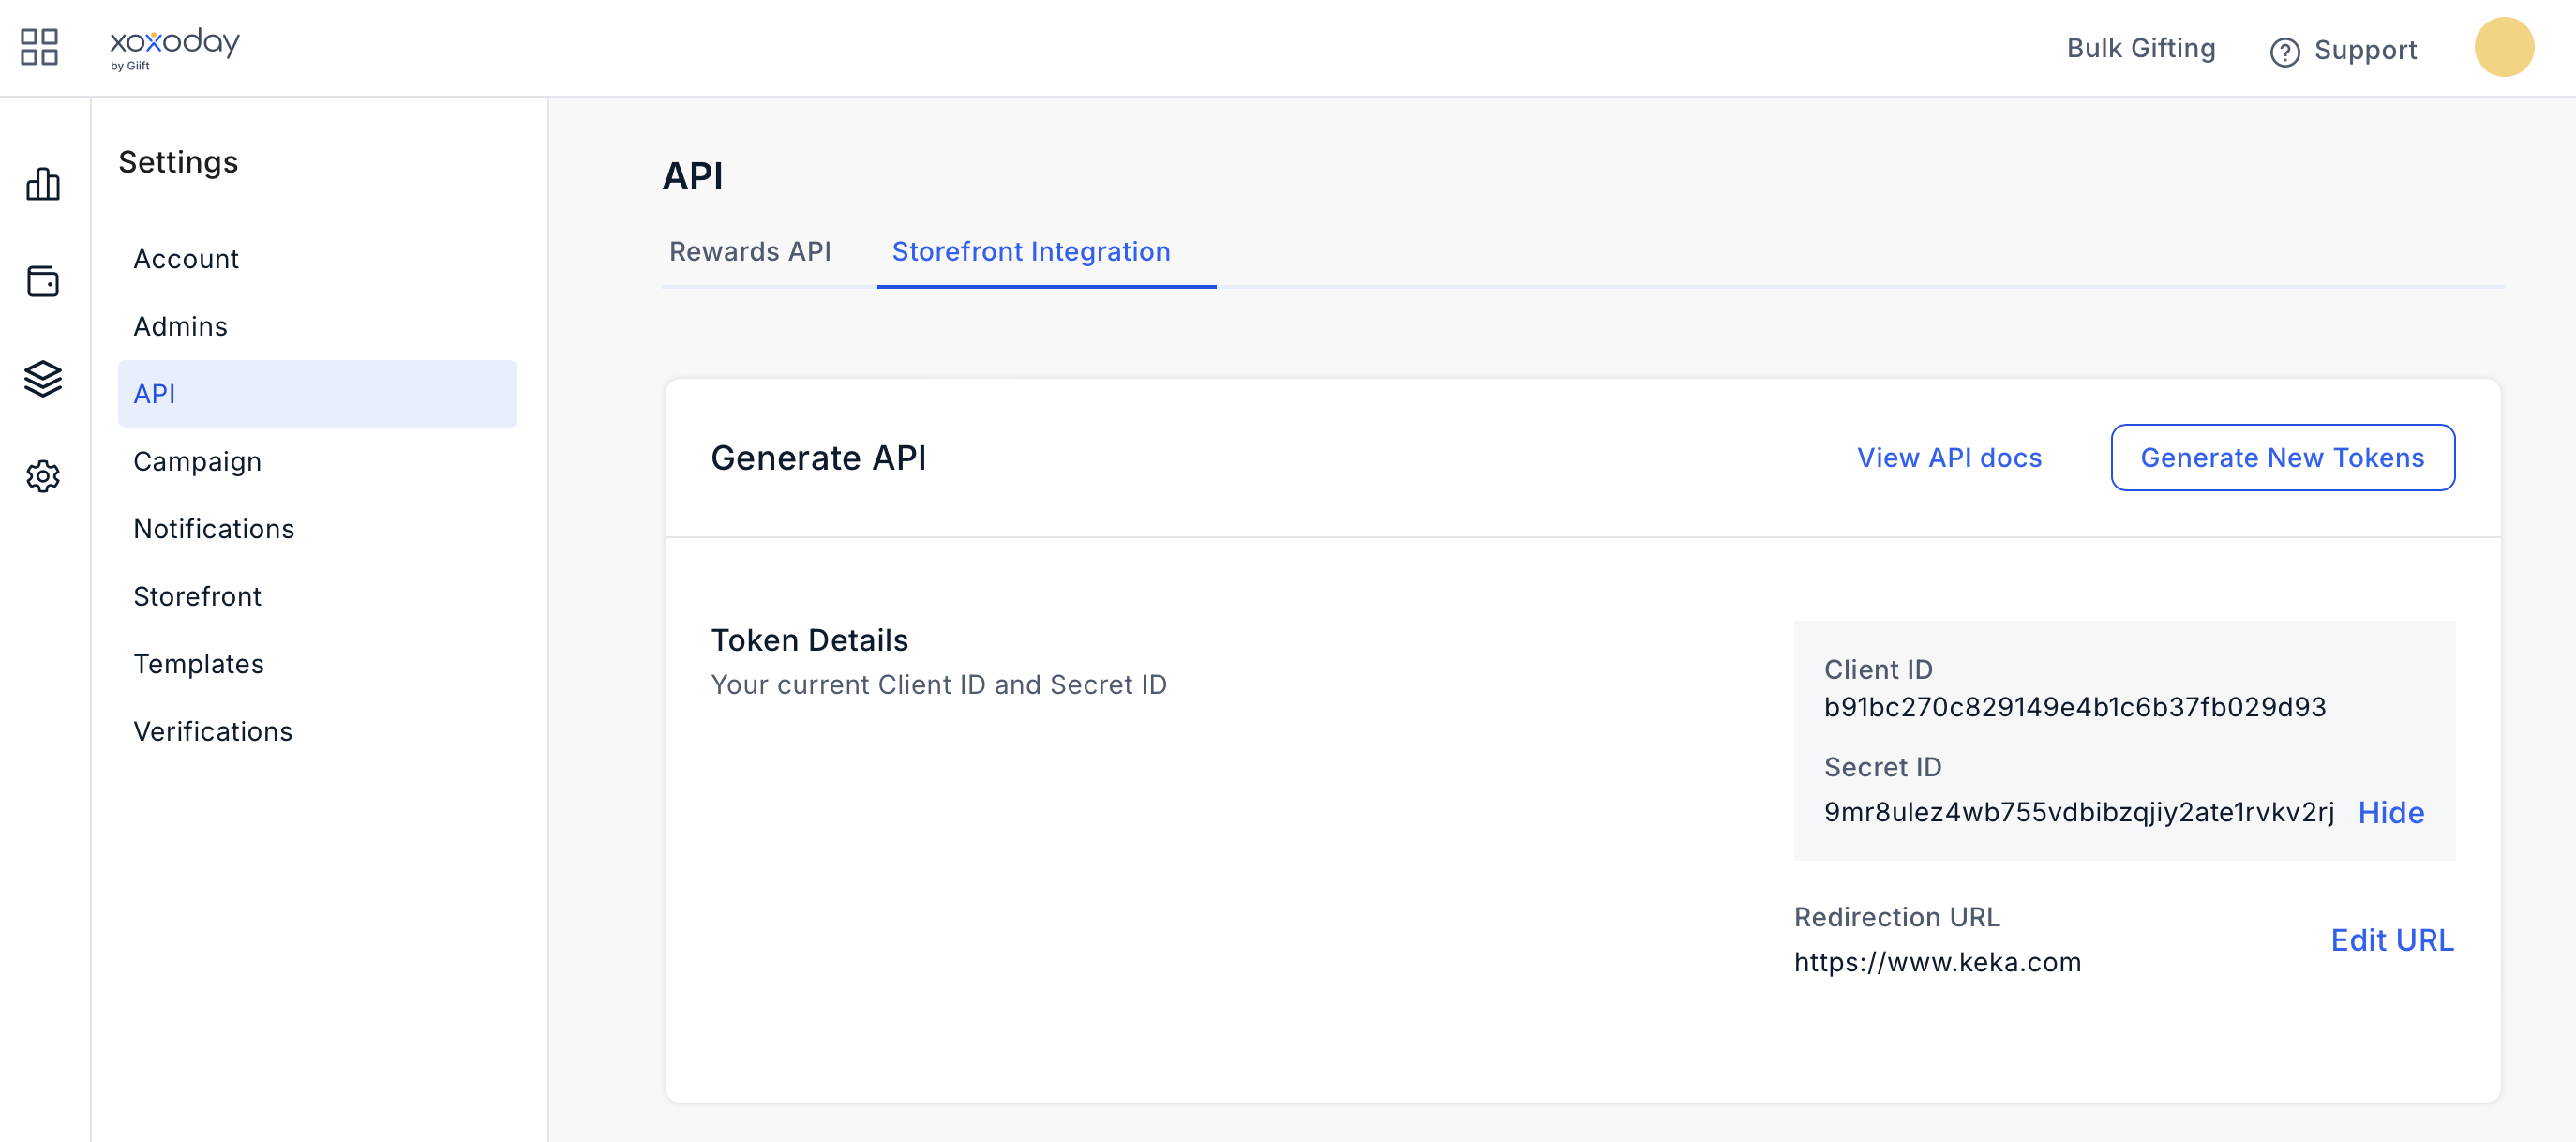Open Notifications settings
The image size is (2576, 1142).
tap(214, 529)
